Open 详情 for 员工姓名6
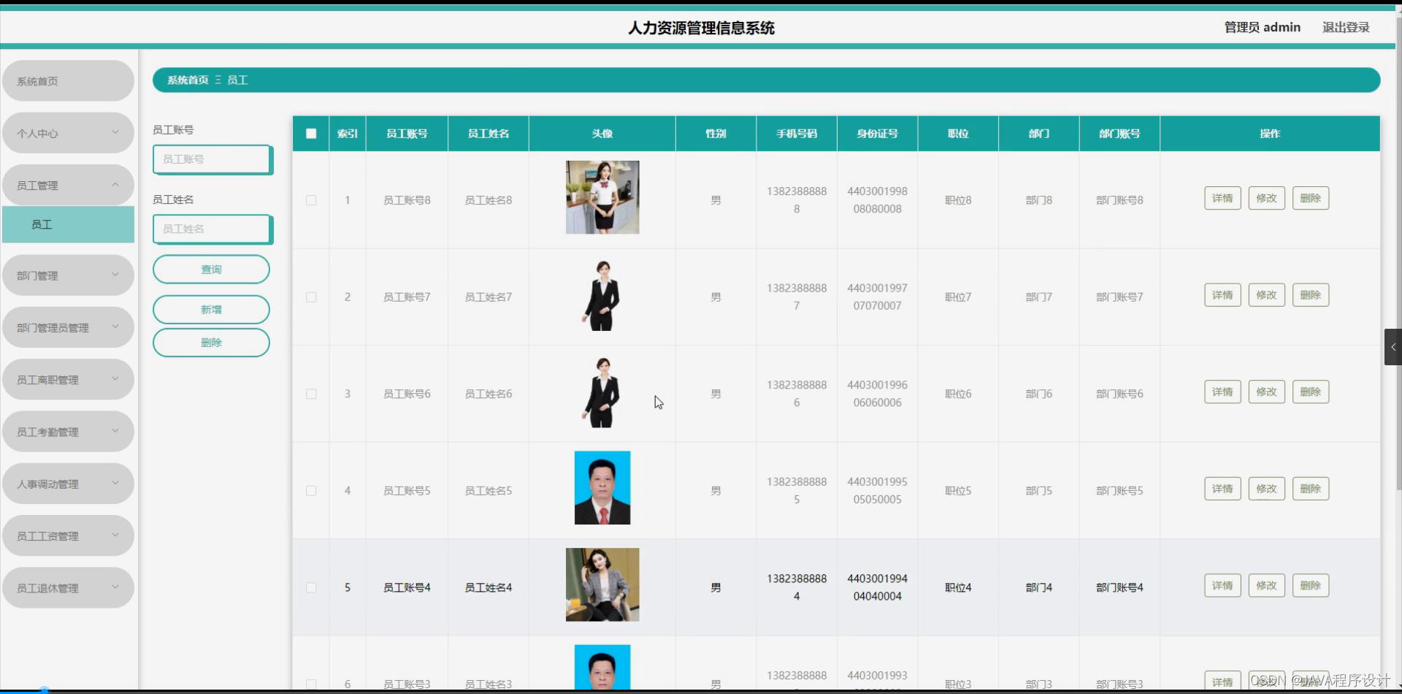Image resolution: width=1402 pixels, height=694 pixels. coord(1222,392)
